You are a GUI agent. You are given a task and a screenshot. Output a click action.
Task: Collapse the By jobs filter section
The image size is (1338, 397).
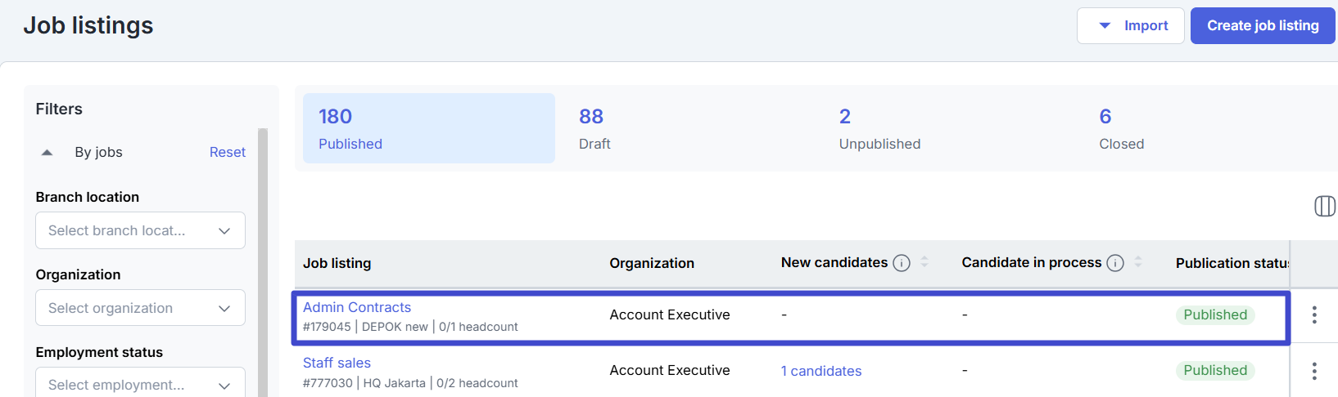point(47,153)
